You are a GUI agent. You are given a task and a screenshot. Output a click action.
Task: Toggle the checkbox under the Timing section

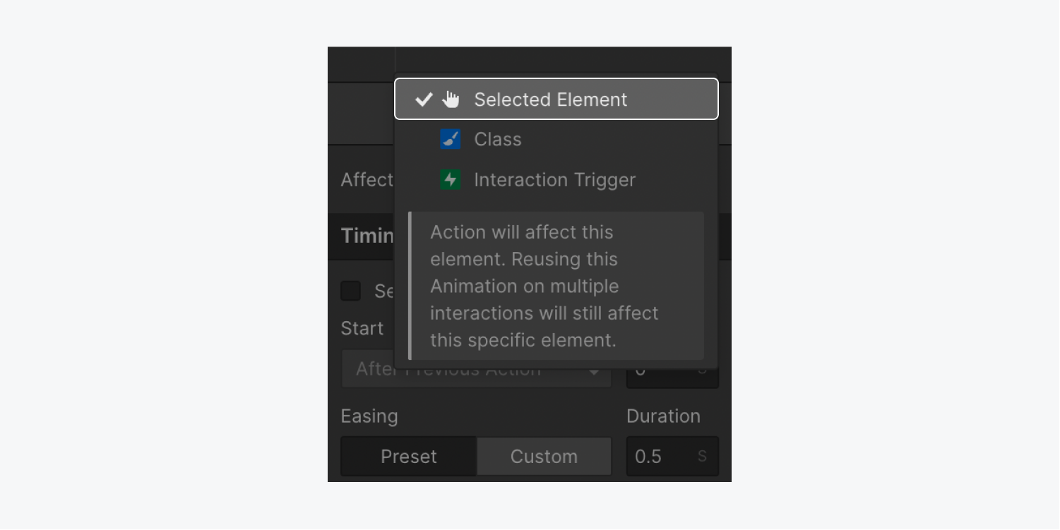(350, 291)
